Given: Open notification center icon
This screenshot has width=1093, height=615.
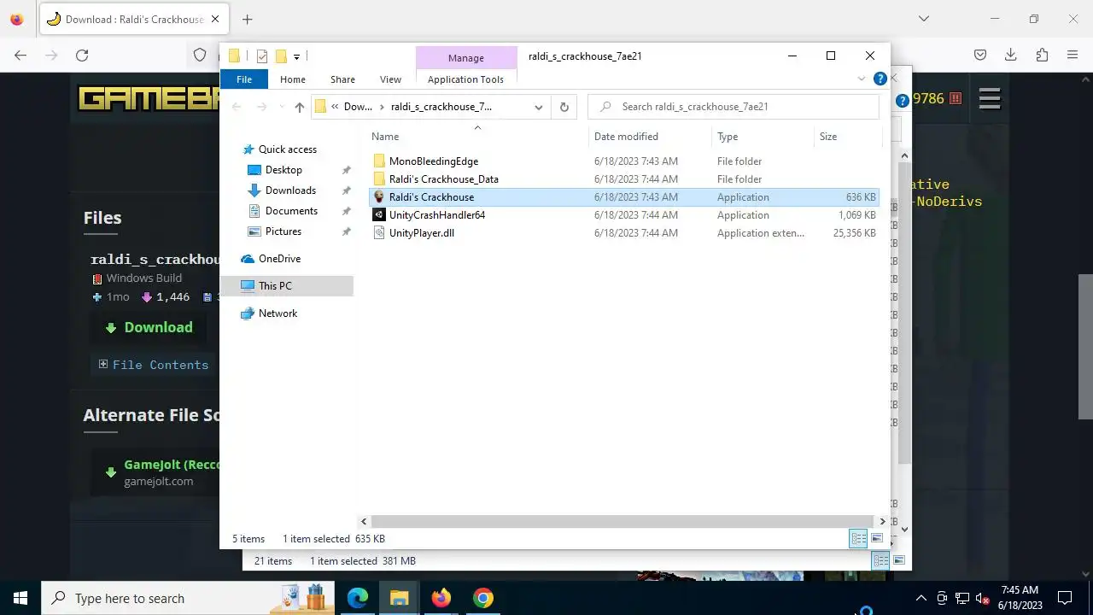Looking at the screenshot, I should pos(1065,598).
